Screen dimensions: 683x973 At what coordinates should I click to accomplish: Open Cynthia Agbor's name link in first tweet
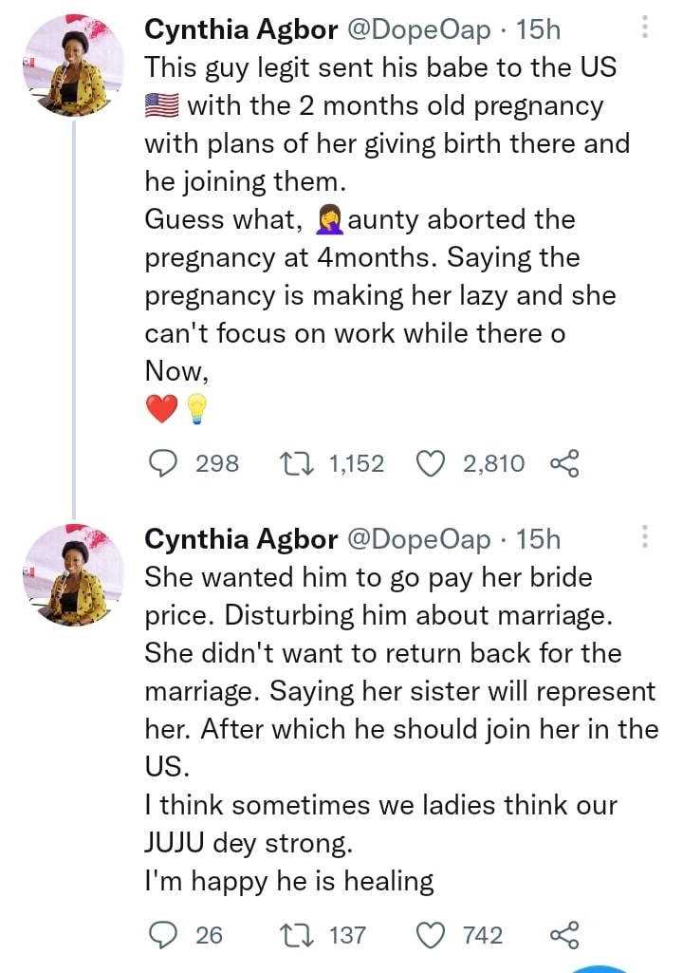(x=241, y=30)
